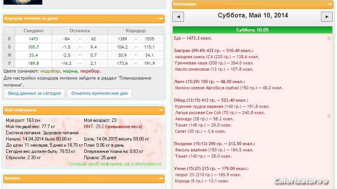The height and width of the screenshot is (189, 337).
Task: Click the apple icon beside Лапша рисовая
Action: coord(328,116)
